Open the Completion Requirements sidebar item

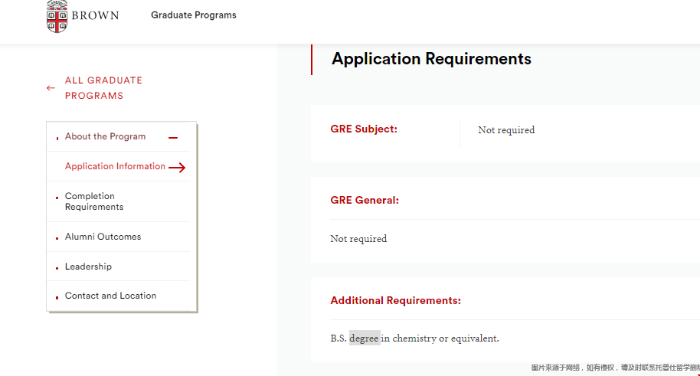click(94, 201)
